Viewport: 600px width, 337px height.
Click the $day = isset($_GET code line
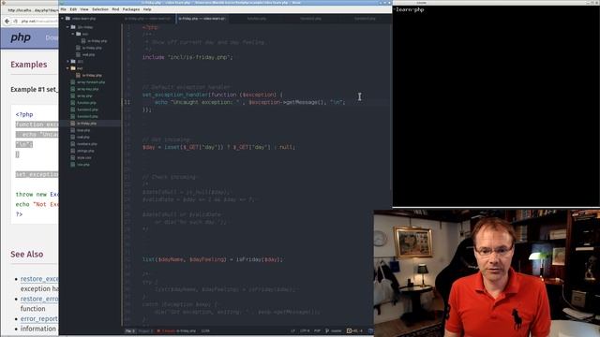pos(218,147)
